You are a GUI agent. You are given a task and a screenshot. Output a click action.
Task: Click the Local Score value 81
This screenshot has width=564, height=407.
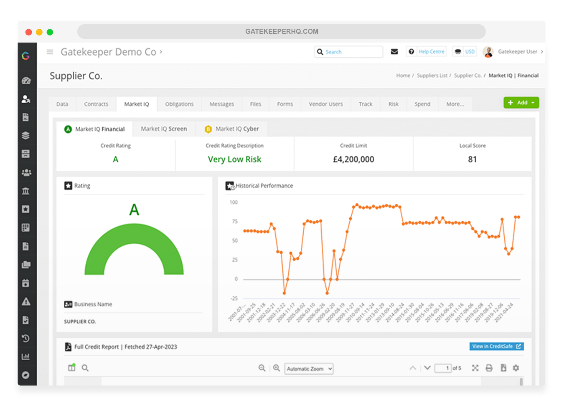click(472, 159)
